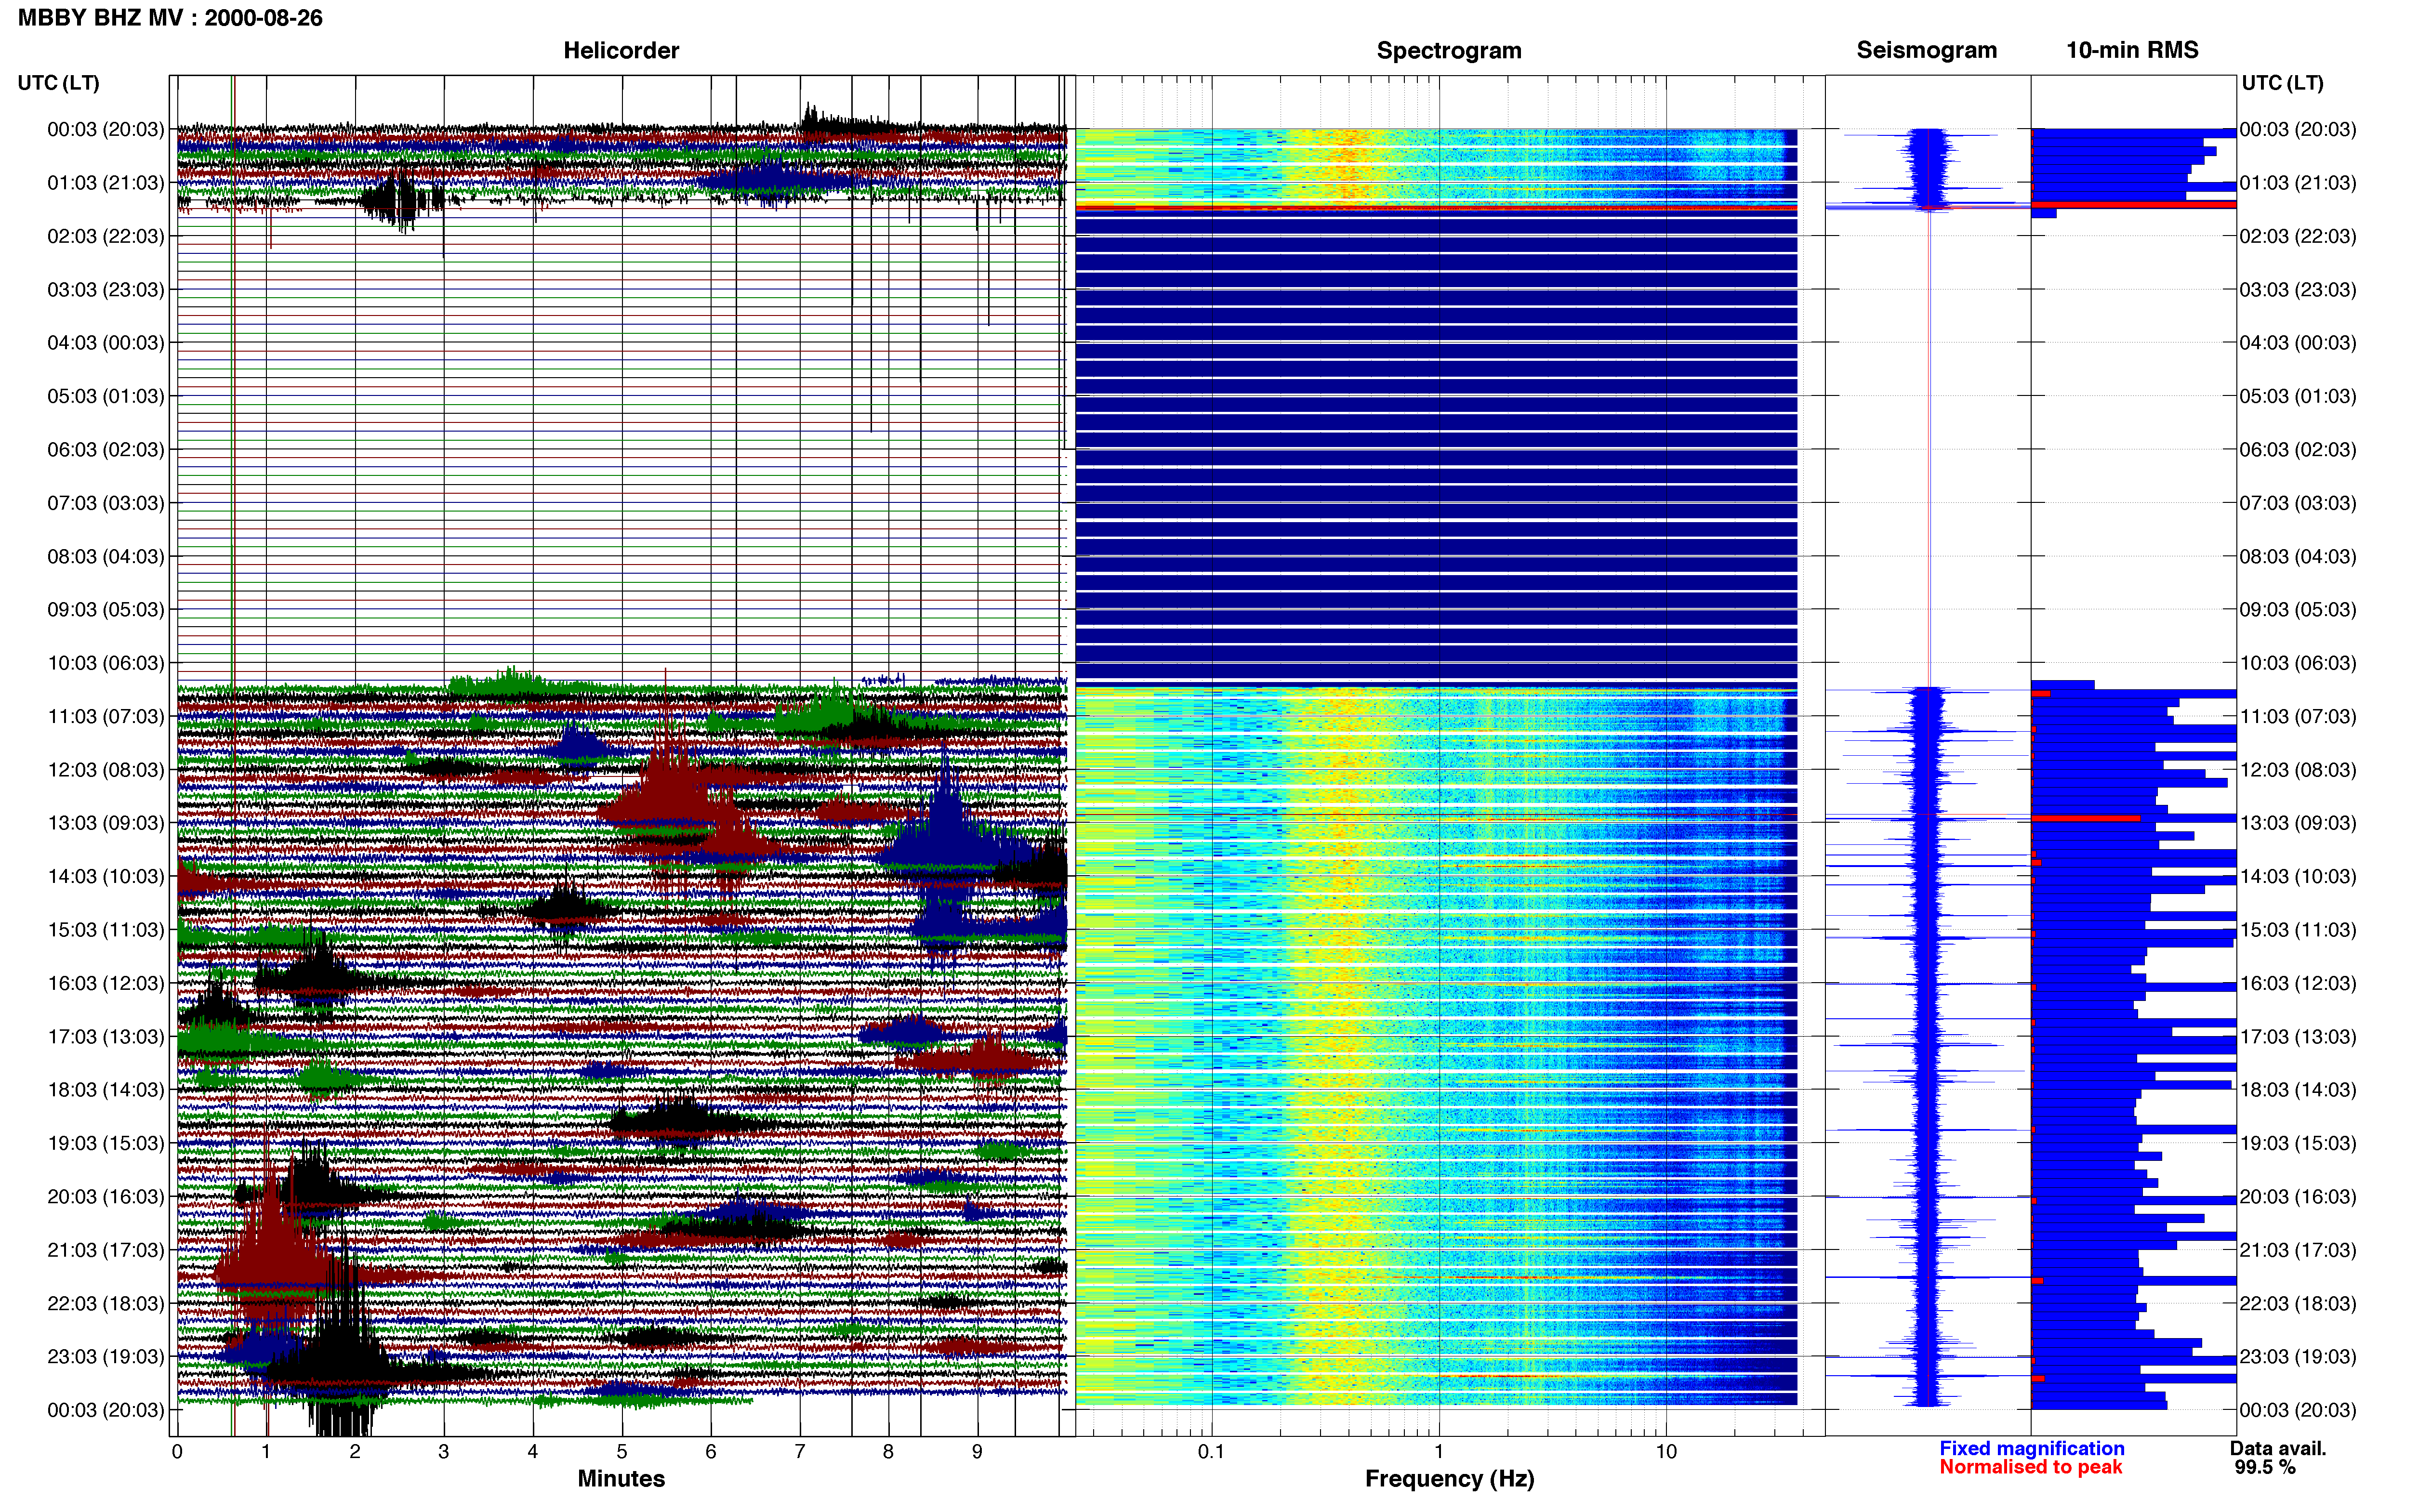Select left time label '05:03 (01:03)'
The width and height of the screenshot is (2418, 1512).
click(x=105, y=396)
